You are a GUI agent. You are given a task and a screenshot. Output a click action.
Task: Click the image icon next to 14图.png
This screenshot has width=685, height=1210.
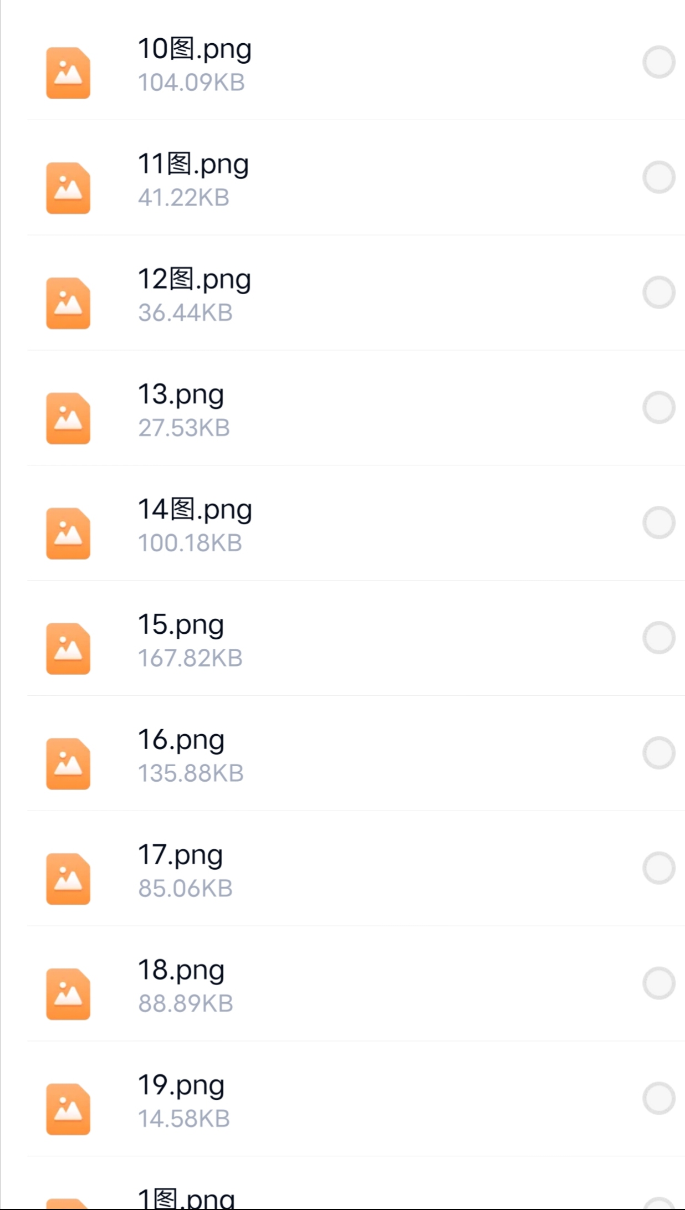(x=68, y=534)
